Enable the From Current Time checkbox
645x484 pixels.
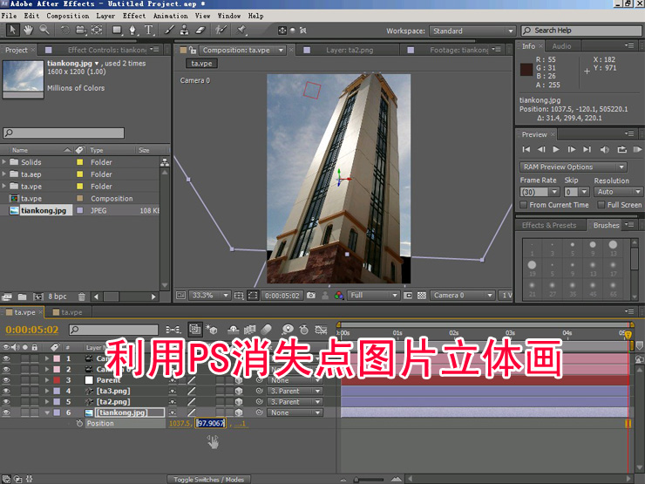tap(524, 205)
